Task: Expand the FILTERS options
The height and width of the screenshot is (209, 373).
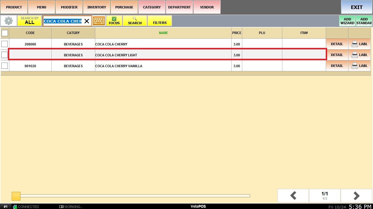Action: 160,21
